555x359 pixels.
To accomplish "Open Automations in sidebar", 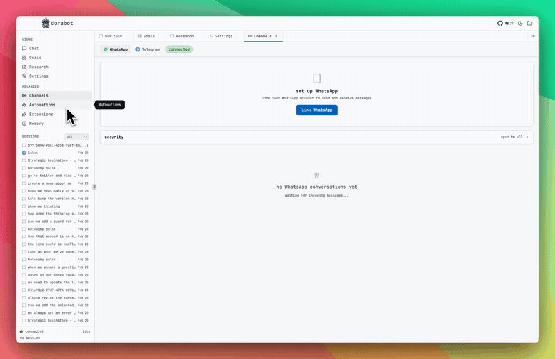I will tap(55, 105).
